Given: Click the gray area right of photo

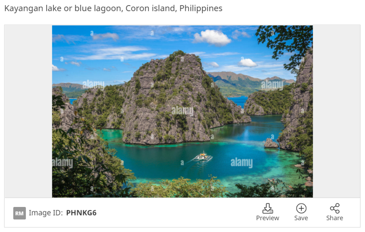Looking at the screenshot, I should tap(336, 111).
